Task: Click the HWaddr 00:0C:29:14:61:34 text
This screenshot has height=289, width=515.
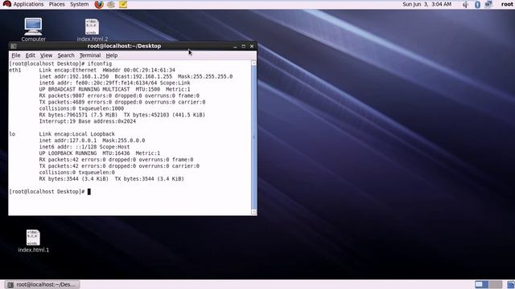Action: pyautogui.click(x=139, y=70)
